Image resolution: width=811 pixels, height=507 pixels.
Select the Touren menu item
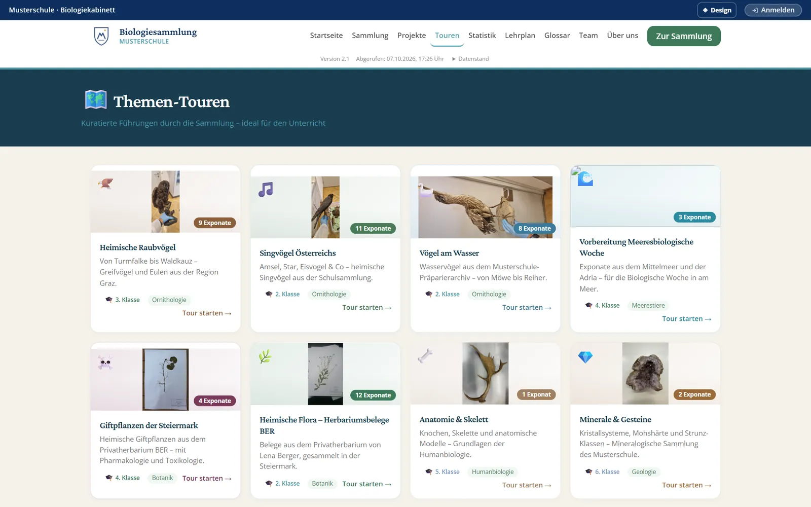coord(447,35)
